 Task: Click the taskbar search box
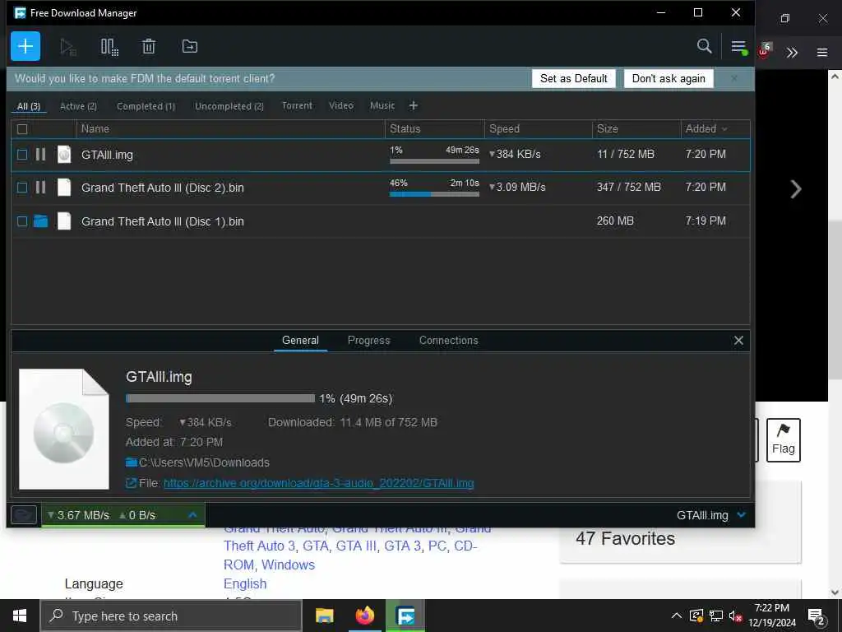click(171, 616)
